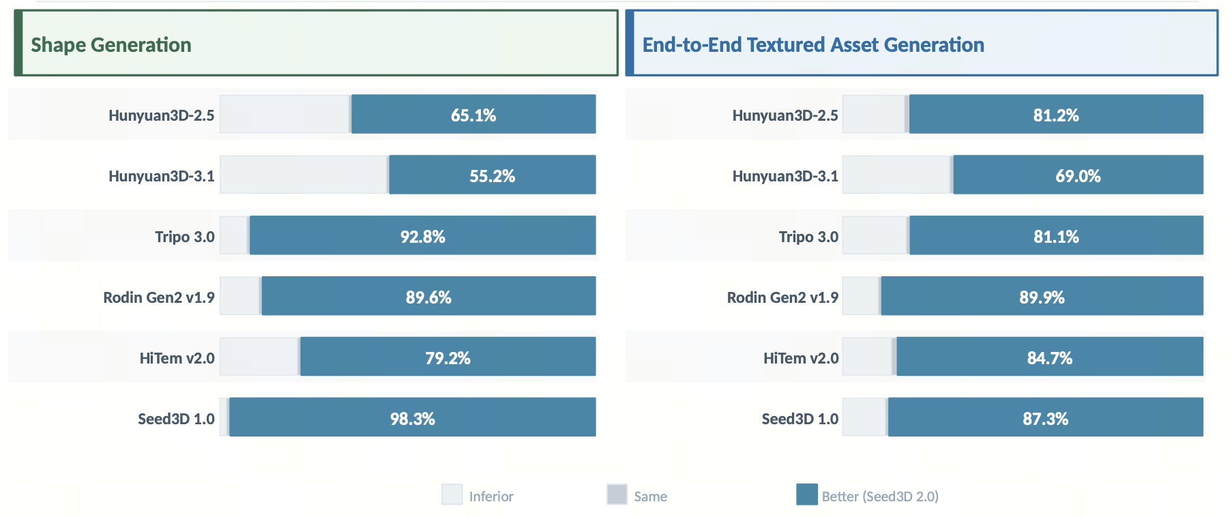The height and width of the screenshot is (517, 1232).
Task: Click the 69.0% Hunyuan3D-3.1 textured bar
Action: pos(1078,175)
